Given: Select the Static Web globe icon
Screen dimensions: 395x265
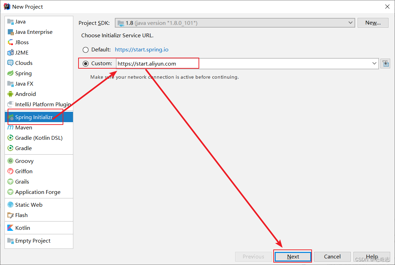Looking at the screenshot, I should coord(10,205).
